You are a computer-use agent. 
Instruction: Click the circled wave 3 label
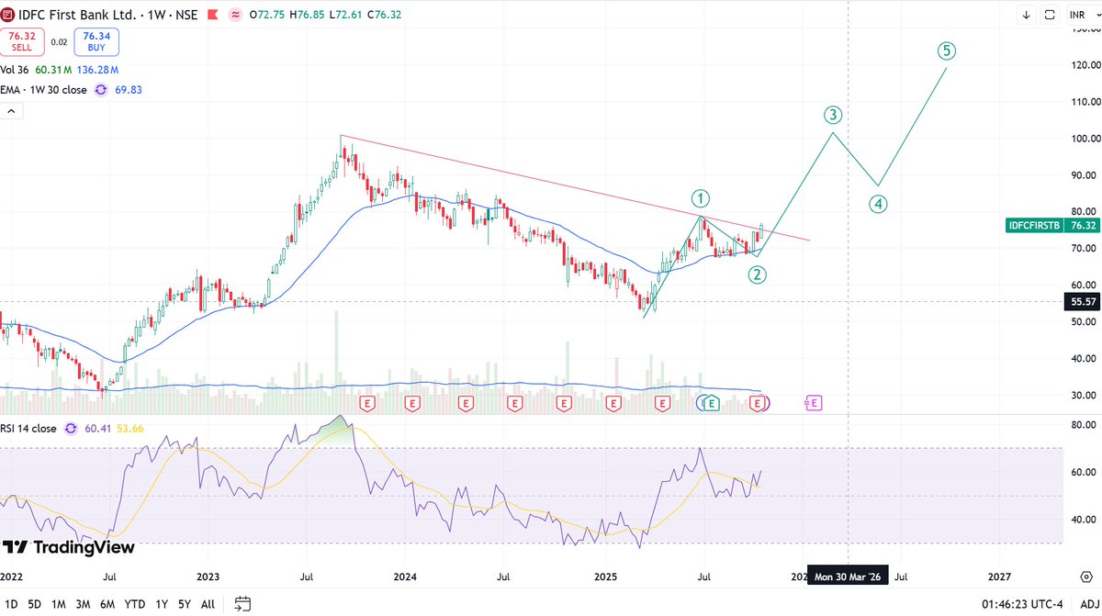click(x=832, y=115)
